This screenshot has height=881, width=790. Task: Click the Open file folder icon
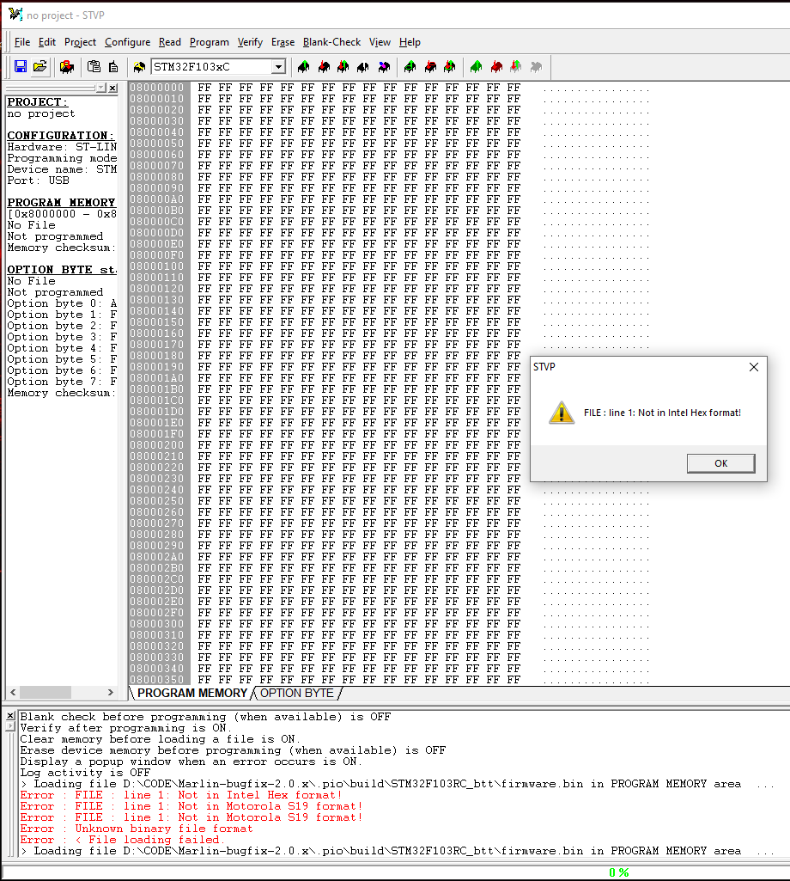click(39, 67)
